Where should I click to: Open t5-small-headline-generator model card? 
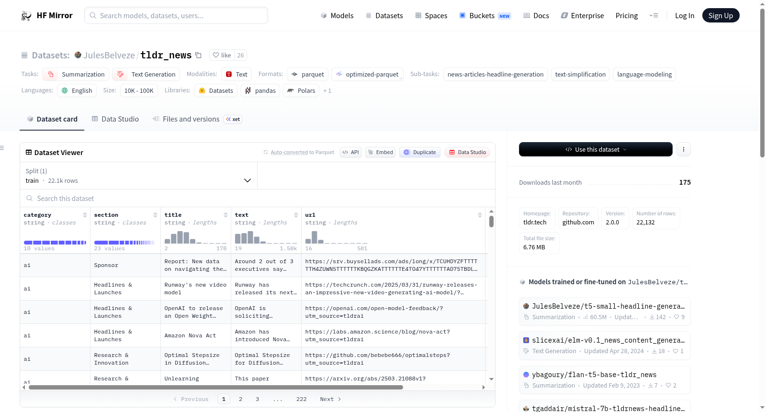point(605,311)
